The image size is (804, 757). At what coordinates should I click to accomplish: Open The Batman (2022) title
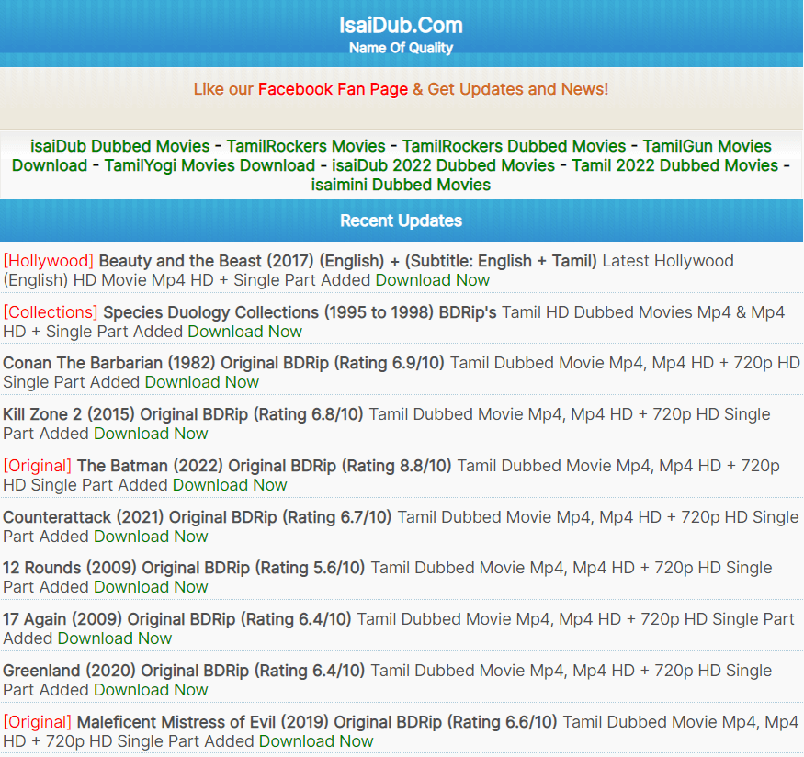point(264,466)
